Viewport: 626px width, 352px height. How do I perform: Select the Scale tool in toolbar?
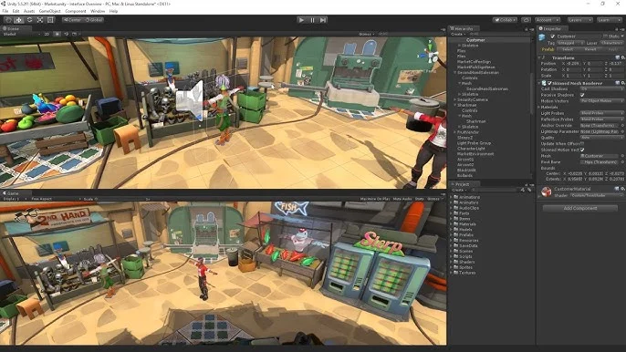point(40,19)
